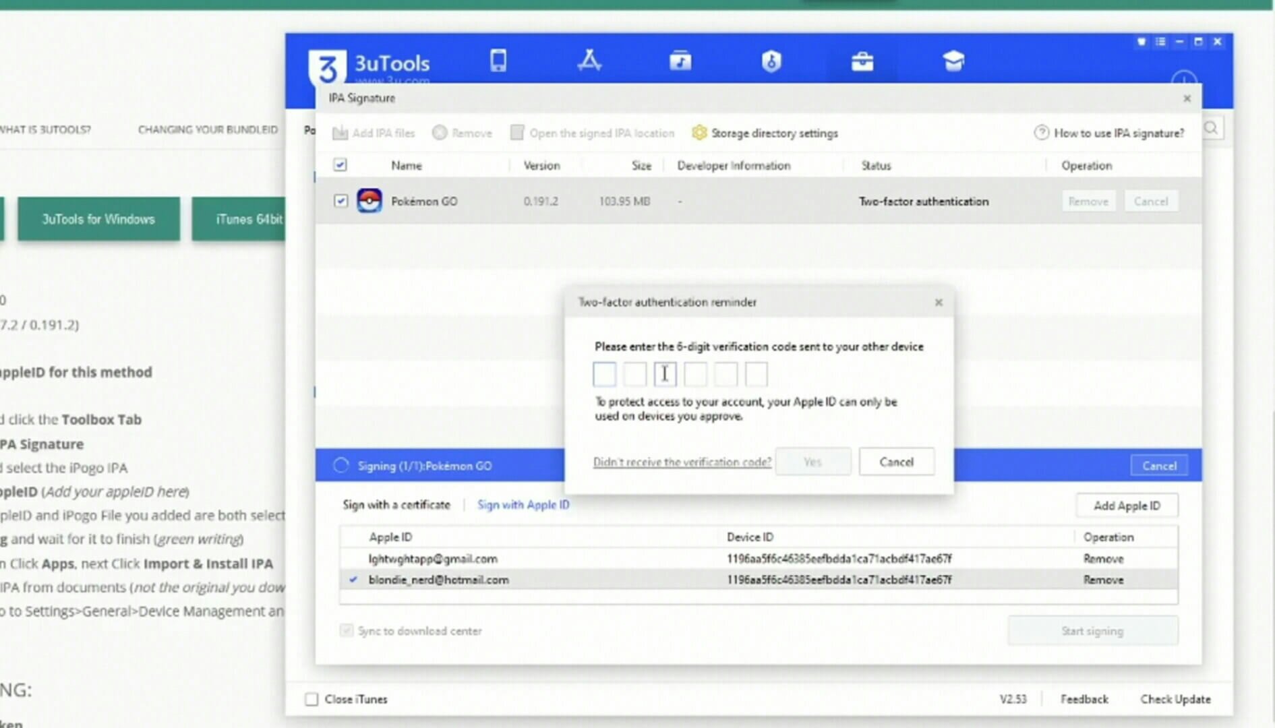
Task: Open CHANGING YOUR BUNDLEID webpage menu item
Action: coord(208,129)
